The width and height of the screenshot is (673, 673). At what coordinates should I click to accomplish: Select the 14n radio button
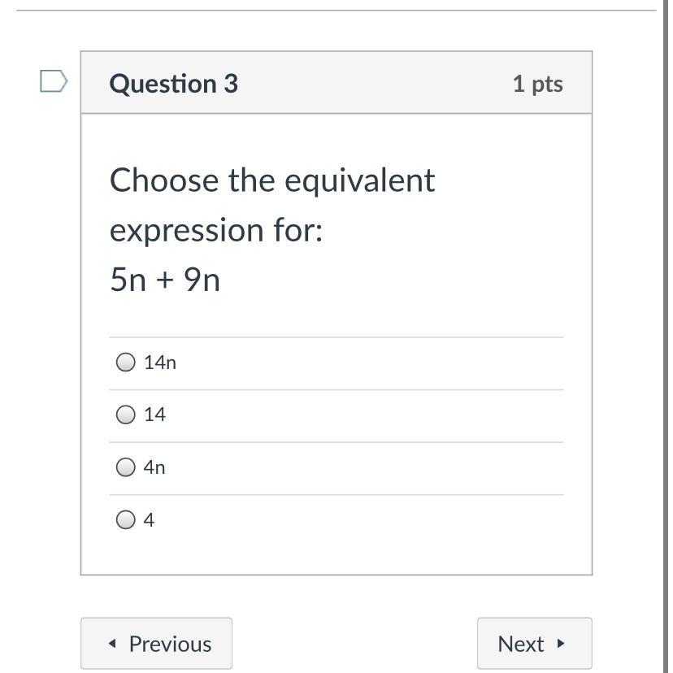tap(125, 363)
